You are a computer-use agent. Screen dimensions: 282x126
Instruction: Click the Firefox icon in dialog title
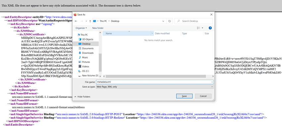click(75, 15)
